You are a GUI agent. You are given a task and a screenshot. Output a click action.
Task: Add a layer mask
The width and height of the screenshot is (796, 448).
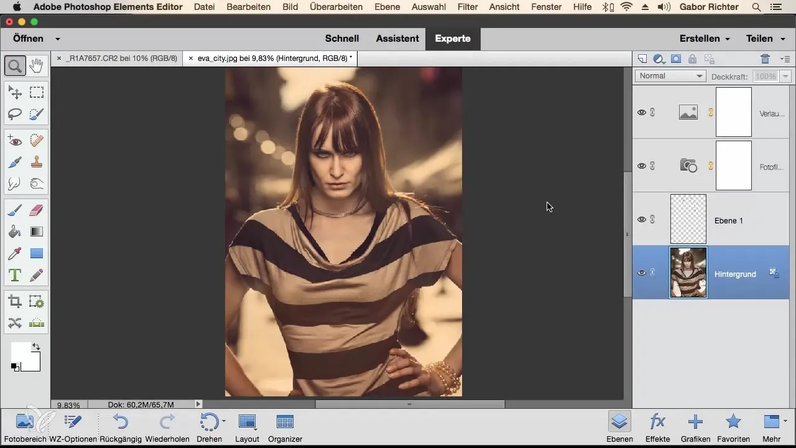click(676, 59)
